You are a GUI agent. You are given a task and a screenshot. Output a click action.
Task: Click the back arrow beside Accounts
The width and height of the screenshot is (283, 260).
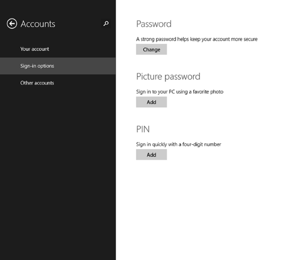12,24
